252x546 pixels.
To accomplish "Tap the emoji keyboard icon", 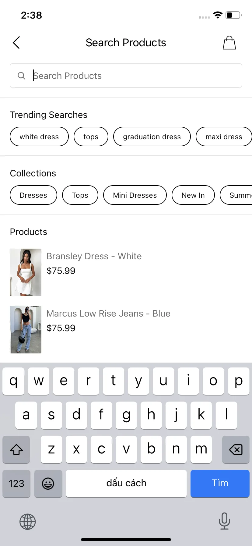I will coord(48,484).
